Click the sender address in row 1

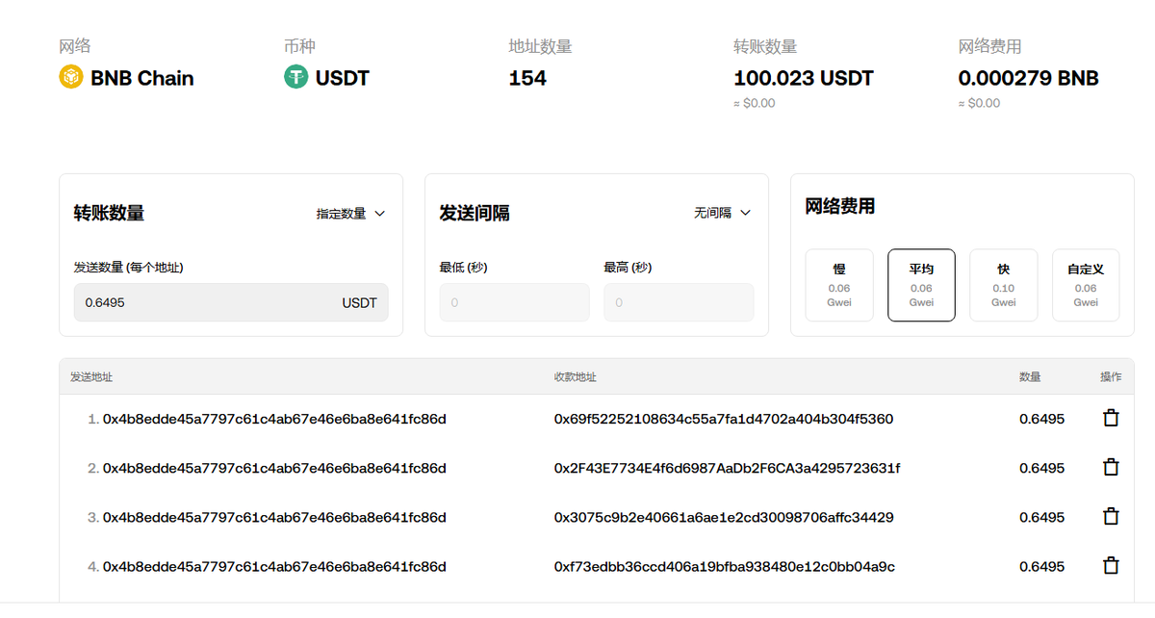coord(274,419)
